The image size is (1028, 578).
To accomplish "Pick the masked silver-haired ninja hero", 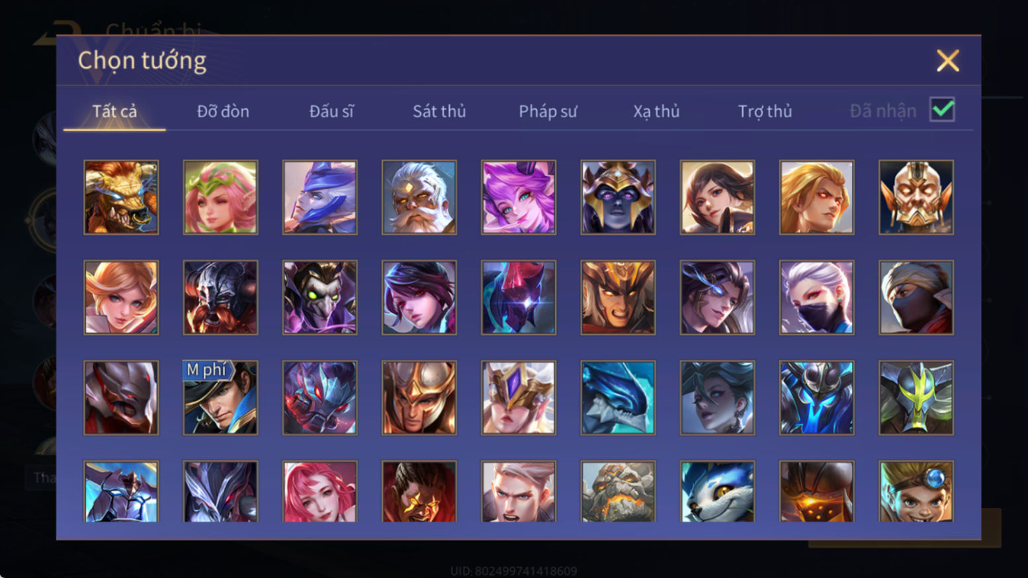I will point(816,297).
